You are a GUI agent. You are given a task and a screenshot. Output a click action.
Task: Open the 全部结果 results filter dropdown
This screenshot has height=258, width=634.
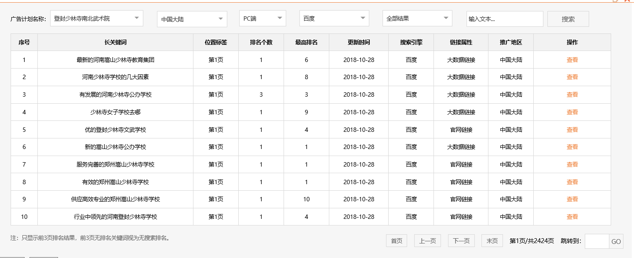(417, 18)
